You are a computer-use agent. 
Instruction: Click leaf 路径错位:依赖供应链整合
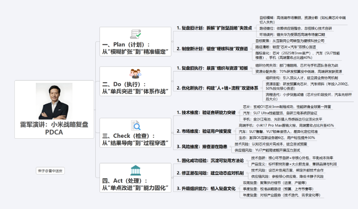pos(296,28)
